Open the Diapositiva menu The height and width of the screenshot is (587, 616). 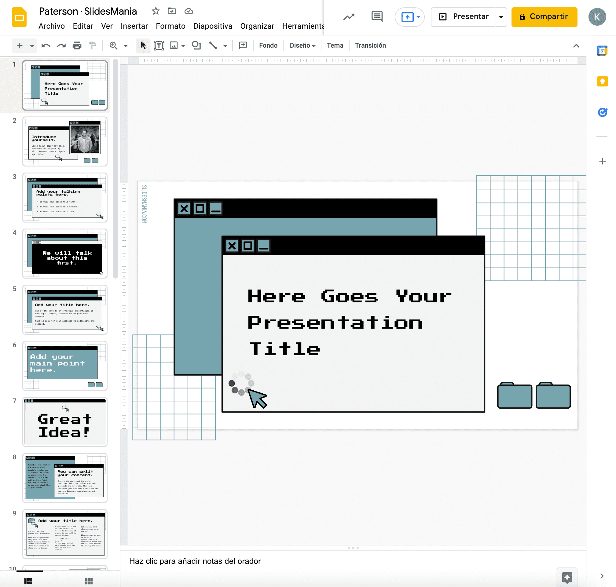213,26
